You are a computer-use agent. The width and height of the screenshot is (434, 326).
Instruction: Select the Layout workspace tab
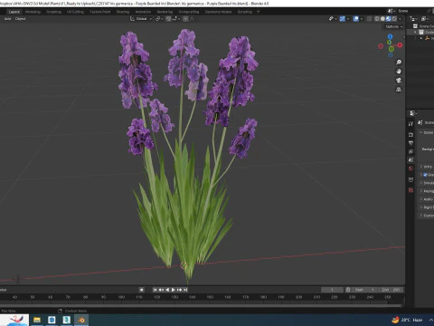click(14, 12)
